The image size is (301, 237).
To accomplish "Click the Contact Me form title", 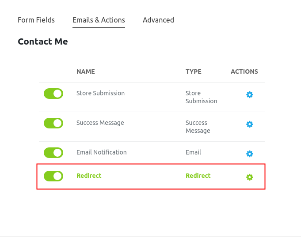I will tap(43, 42).
